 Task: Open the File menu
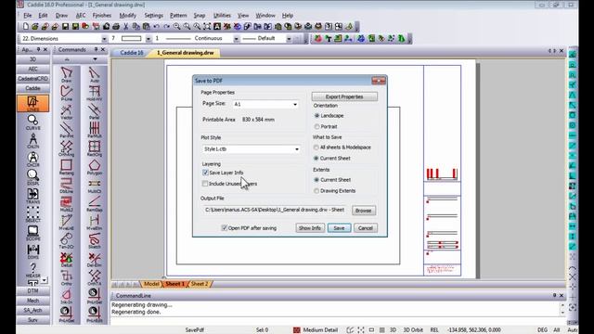(28, 16)
